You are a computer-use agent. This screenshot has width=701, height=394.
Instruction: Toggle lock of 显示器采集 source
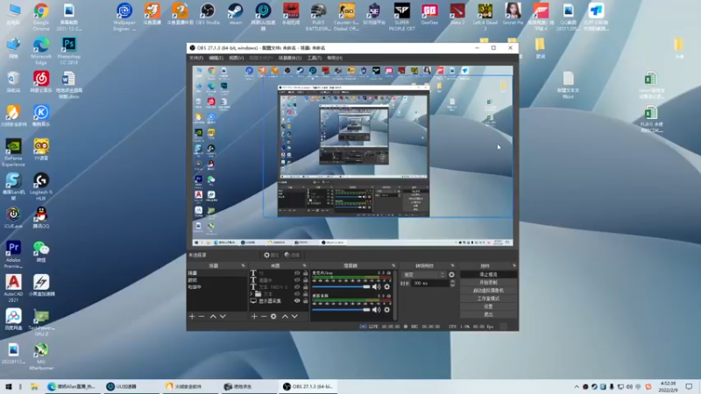point(305,301)
